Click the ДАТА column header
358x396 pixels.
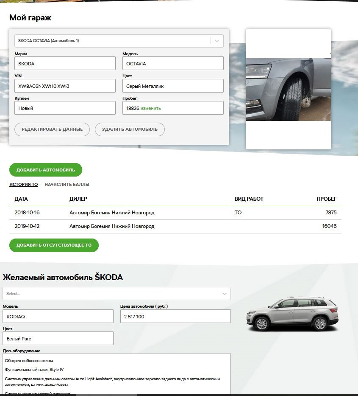pos(21,199)
